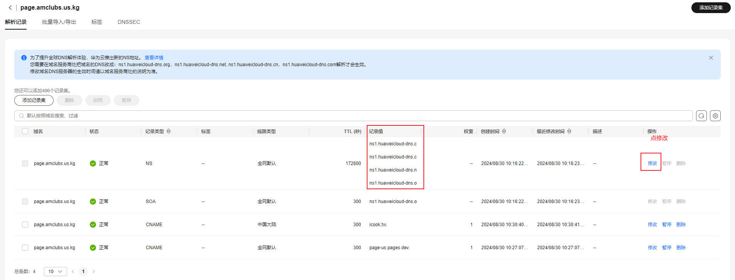Select checkbox for the icook.tw. CNAME record
Viewport: 735px width, 280px height.
point(25,225)
